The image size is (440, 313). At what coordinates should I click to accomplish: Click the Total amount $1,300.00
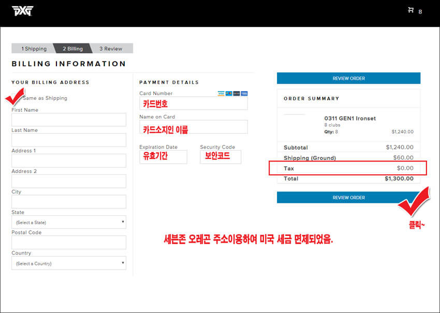399,178
